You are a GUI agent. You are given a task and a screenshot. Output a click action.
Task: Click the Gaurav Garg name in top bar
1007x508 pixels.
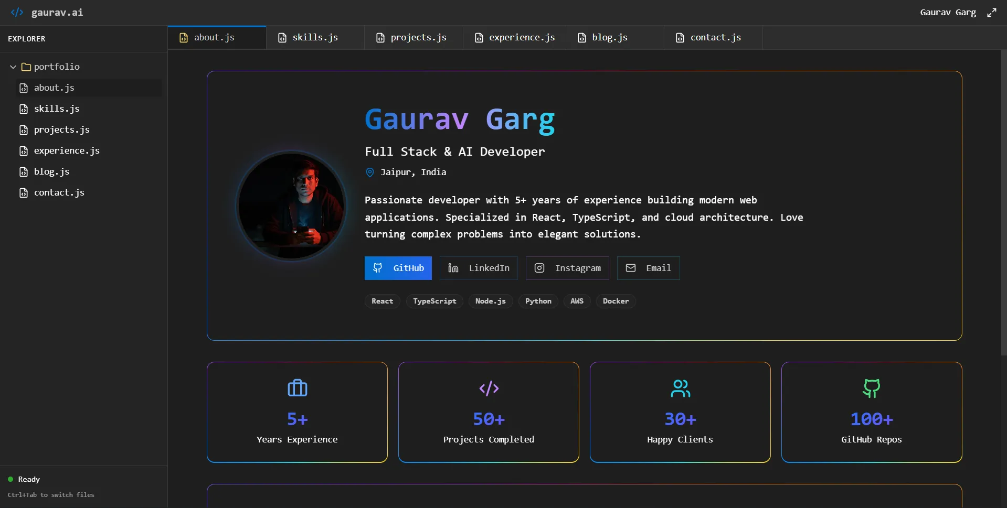click(x=948, y=13)
